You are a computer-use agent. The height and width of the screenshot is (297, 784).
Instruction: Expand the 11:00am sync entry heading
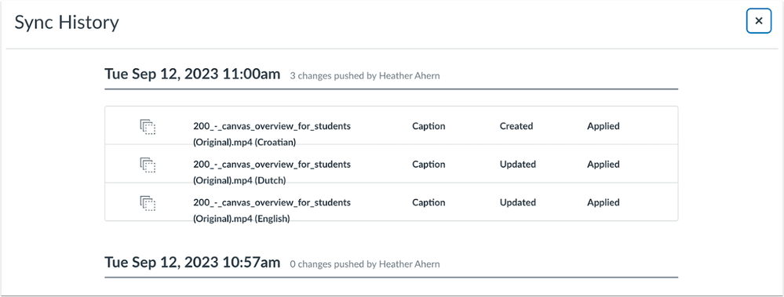click(192, 74)
